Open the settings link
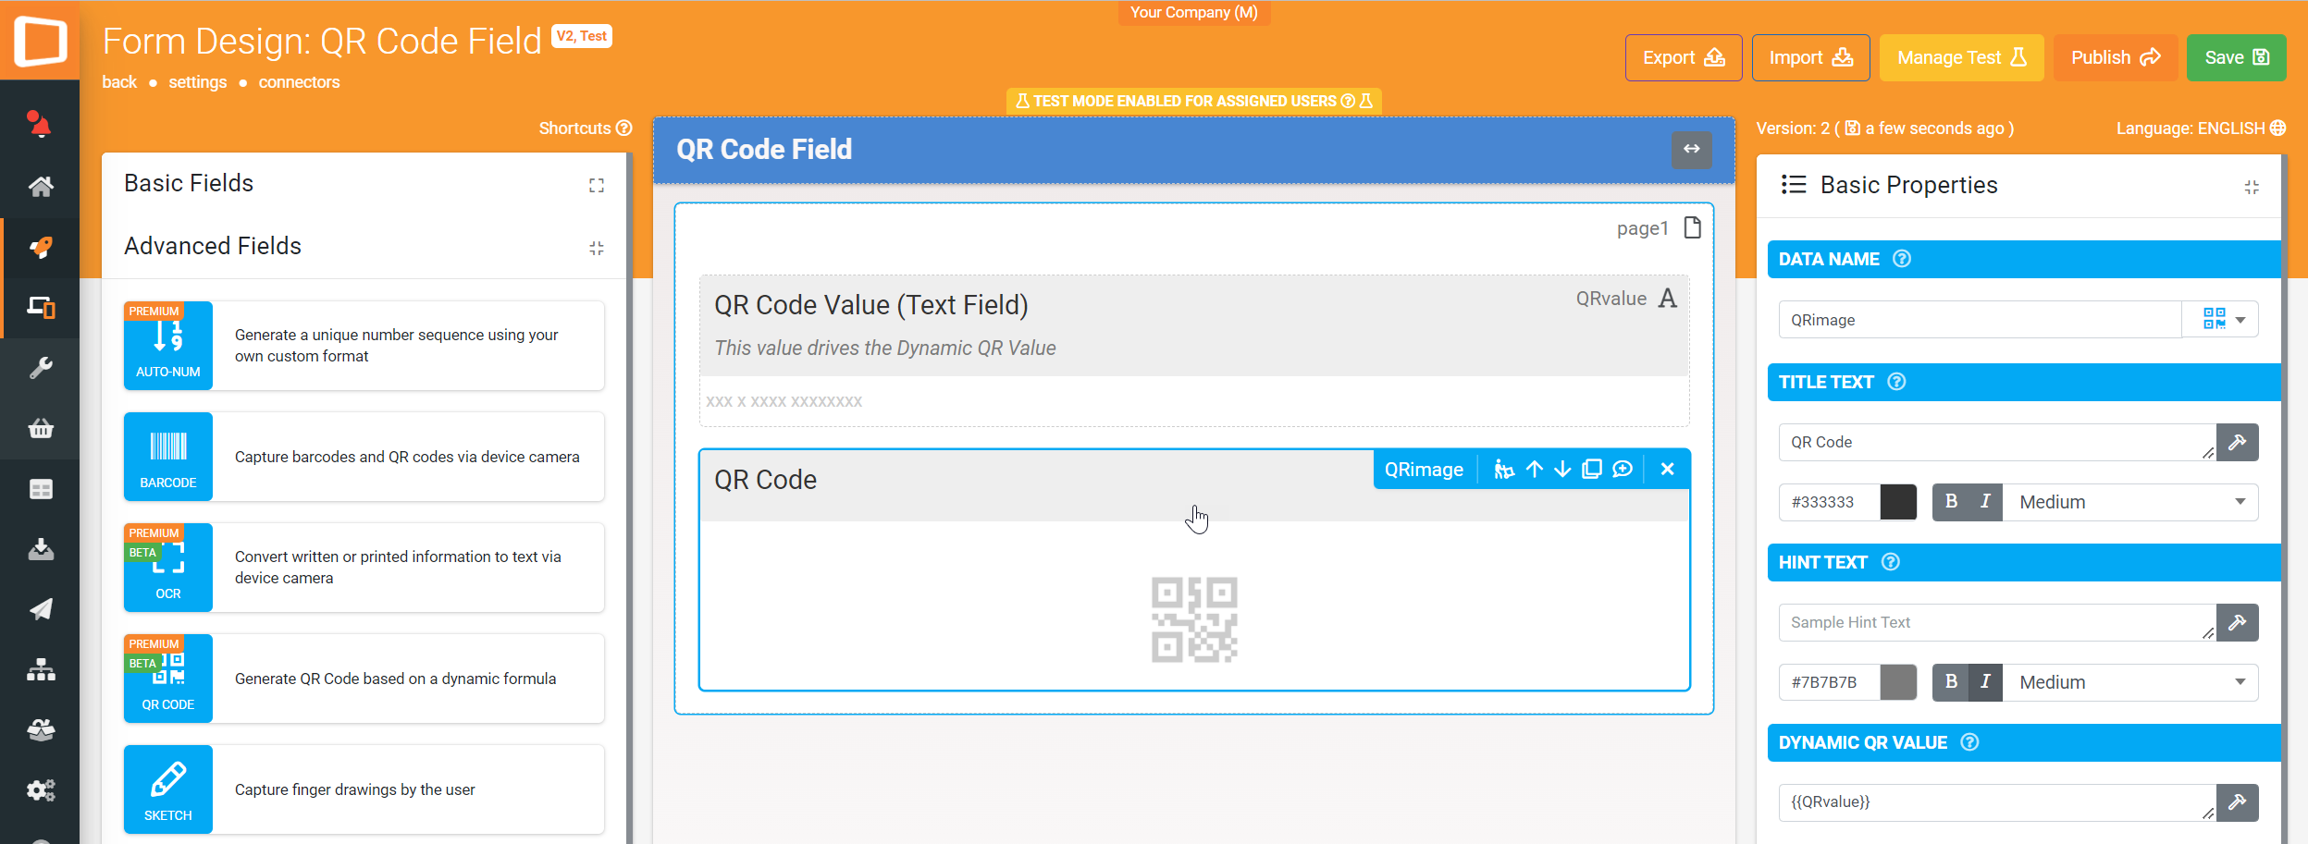The width and height of the screenshot is (2308, 844). (x=197, y=82)
